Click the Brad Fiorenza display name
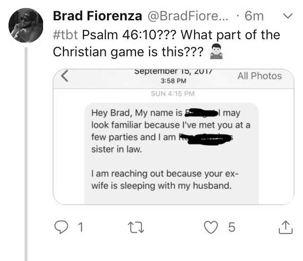Image resolution: width=303 pixels, height=261 pixels. click(x=98, y=16)
